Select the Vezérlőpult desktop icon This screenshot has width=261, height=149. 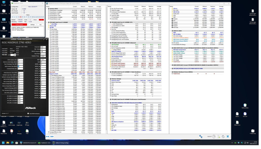4,21
